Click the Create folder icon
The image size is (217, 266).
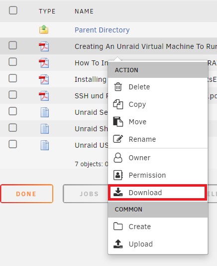(x=118, y=226)
